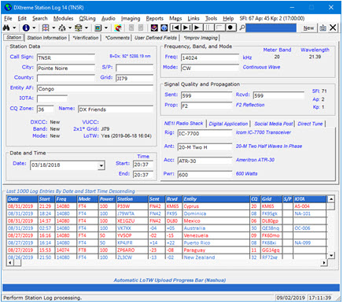Expand the recycle icon dropdown arrow
Viewport: 343px width, 304px height.
(70, 28)
